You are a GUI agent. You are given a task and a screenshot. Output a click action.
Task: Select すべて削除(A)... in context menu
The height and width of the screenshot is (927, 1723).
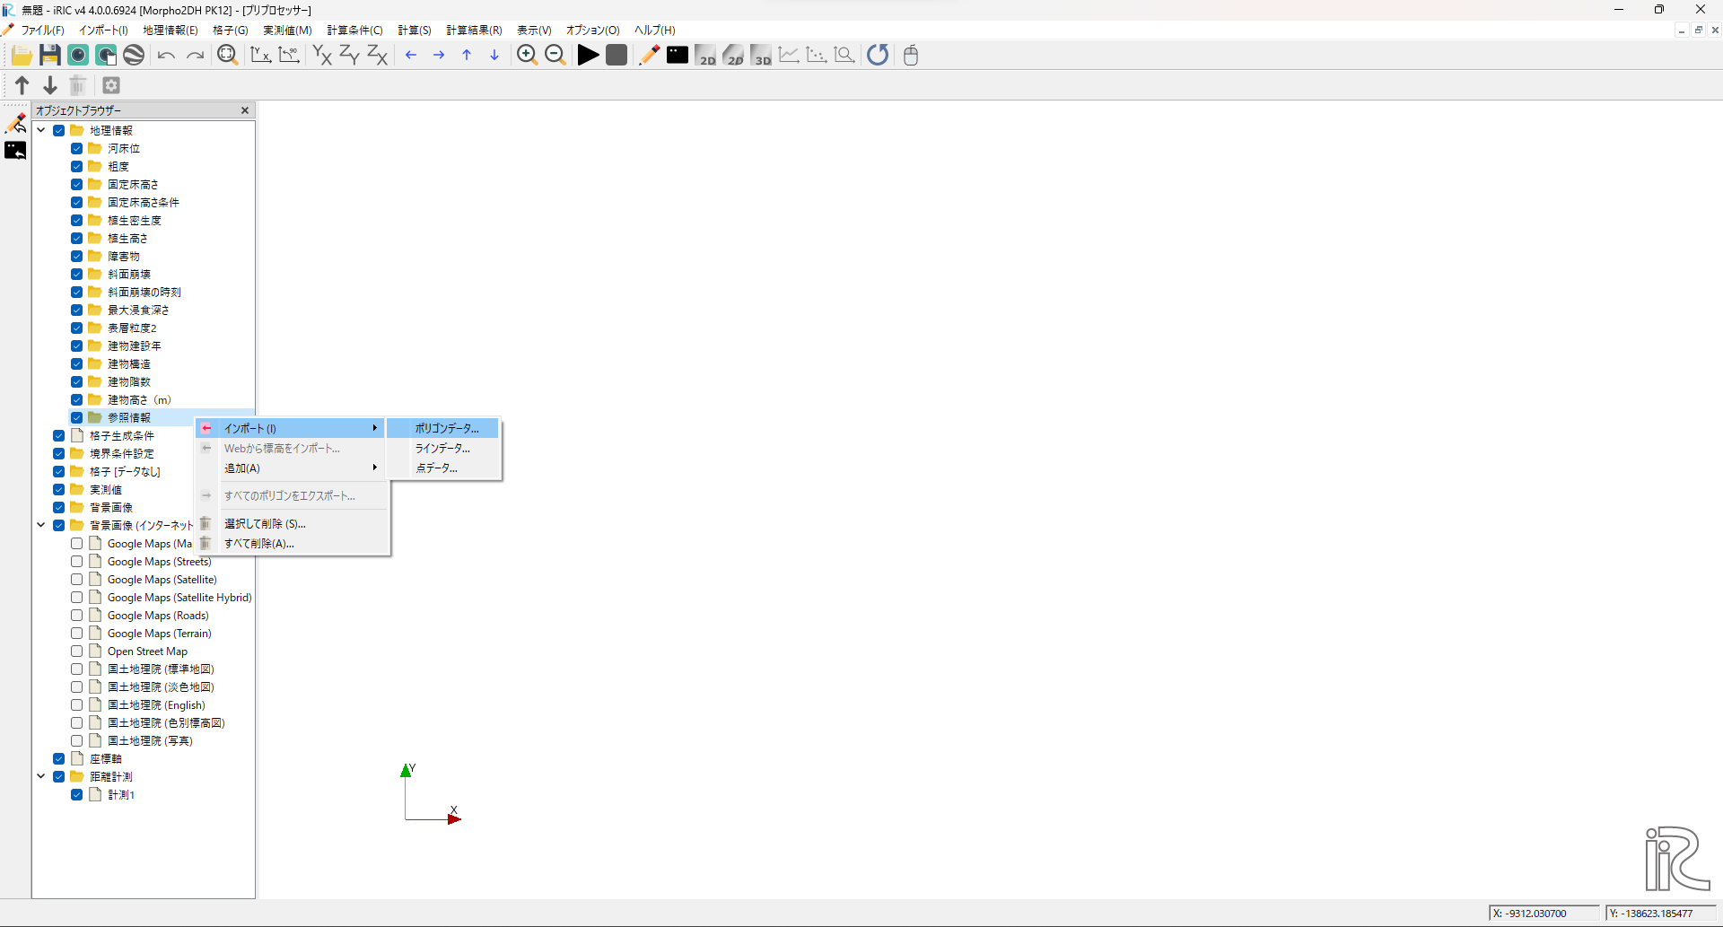click(x=258, y=544)
